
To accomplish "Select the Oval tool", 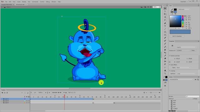I will point(165,35).
